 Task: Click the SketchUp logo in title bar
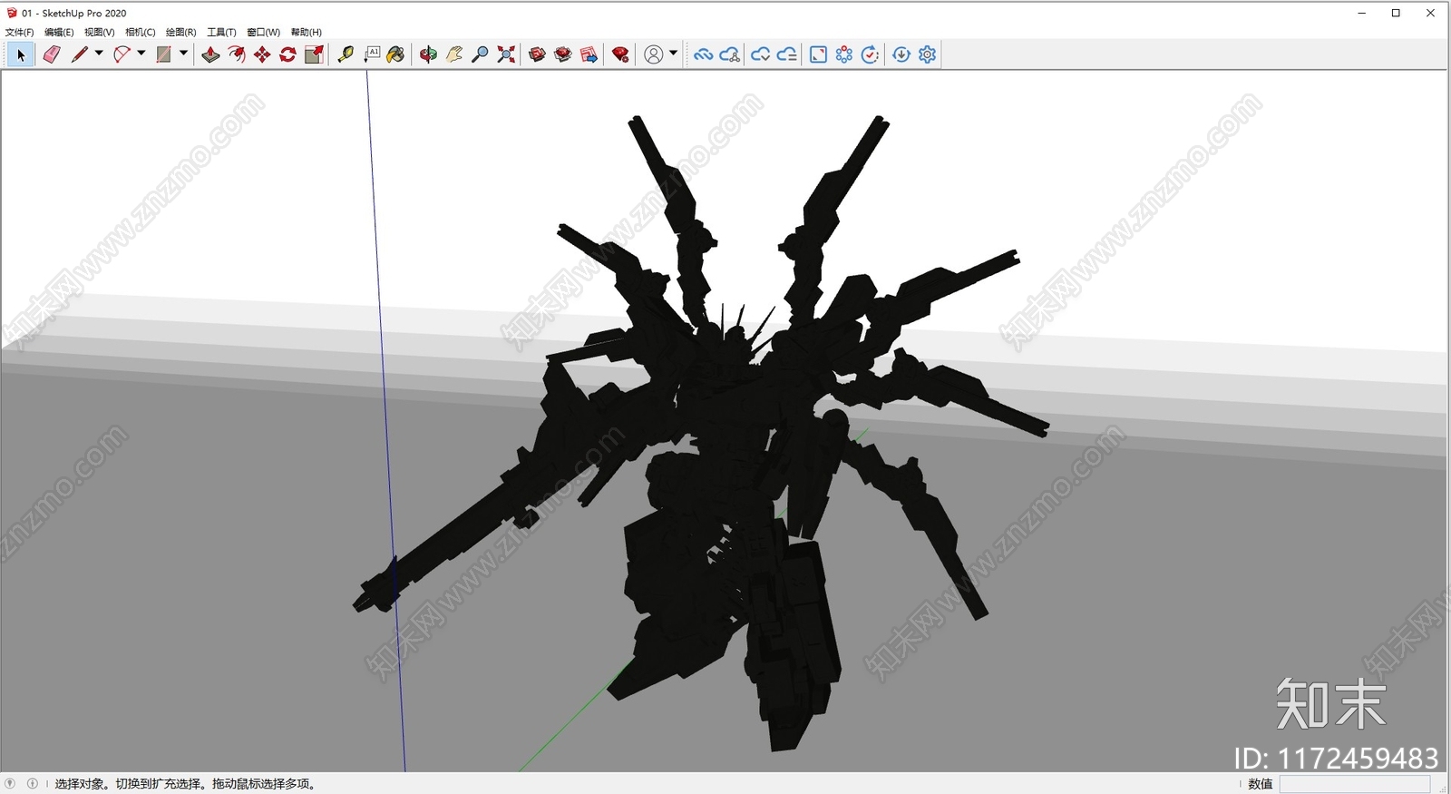(12, 13)
